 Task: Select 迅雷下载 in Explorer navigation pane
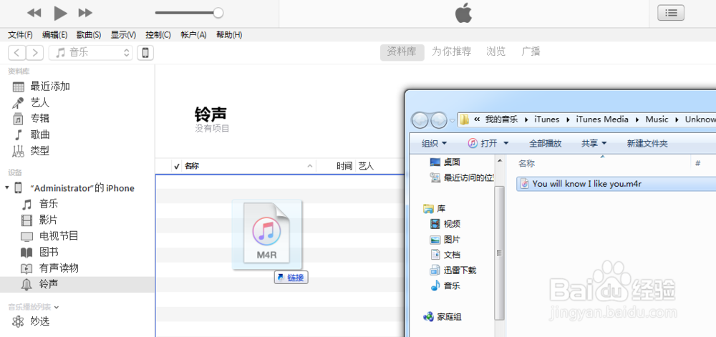pos(453,270)
